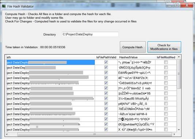Select the hash cell starting ØÙ§þwh
This screenshot has height=139, width=195.
[137, 124]
